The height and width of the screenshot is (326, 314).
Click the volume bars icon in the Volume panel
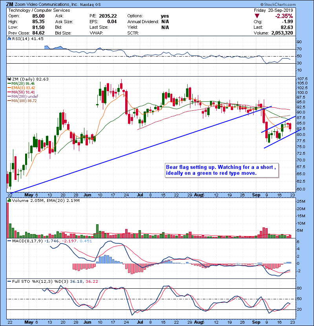coord(9,201)
